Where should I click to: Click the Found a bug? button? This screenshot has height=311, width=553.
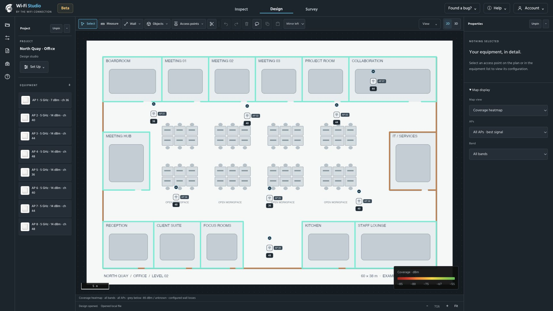[x=462, y=8]
